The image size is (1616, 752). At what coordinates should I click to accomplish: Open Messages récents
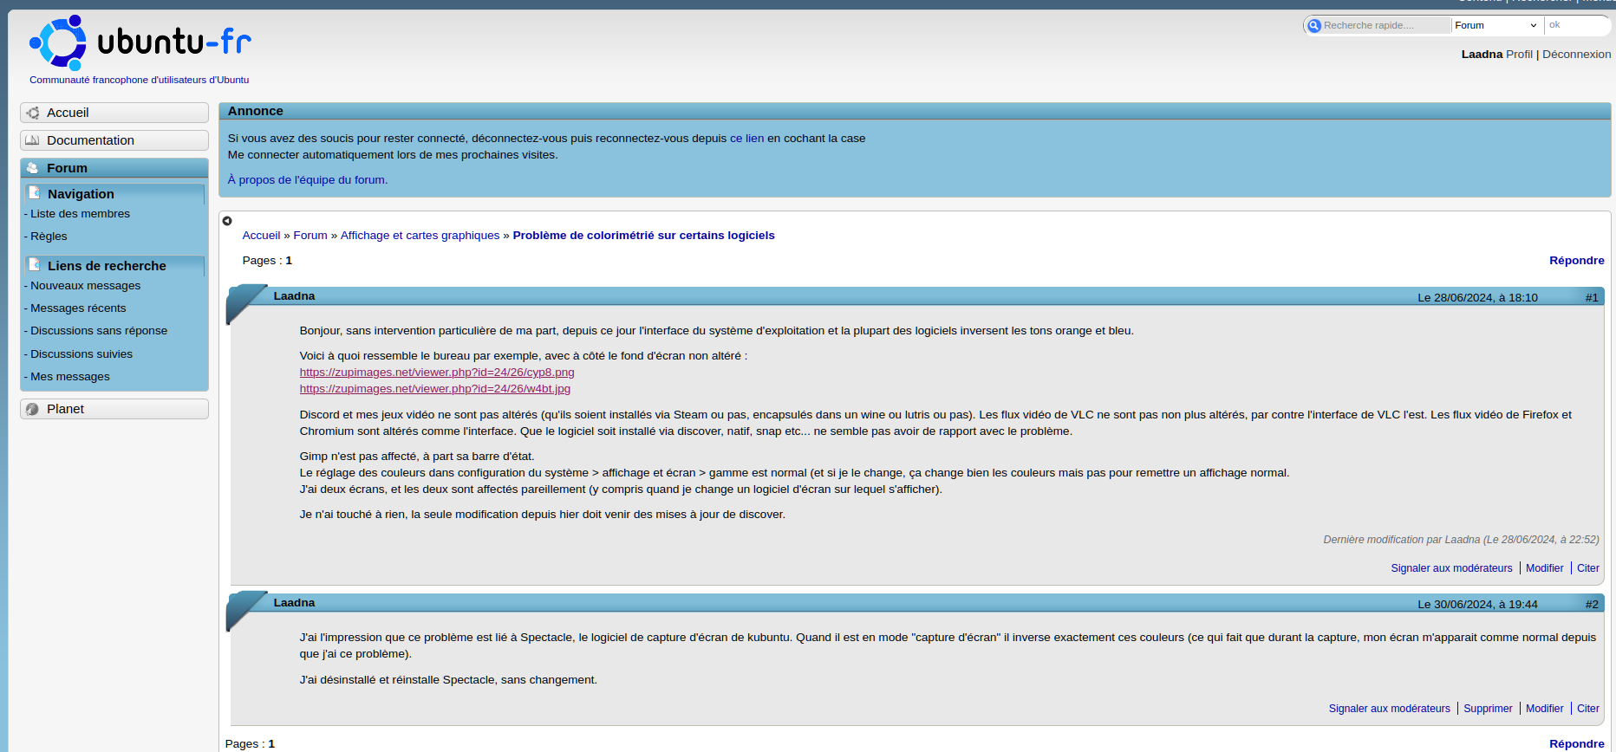tap(78, 308)
